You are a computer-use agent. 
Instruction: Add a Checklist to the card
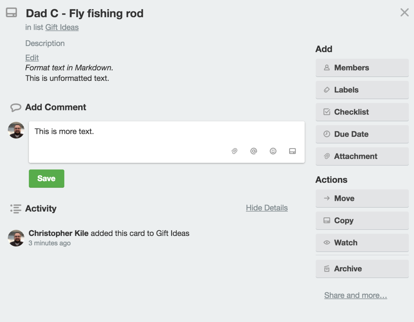(x=362, y=112)
